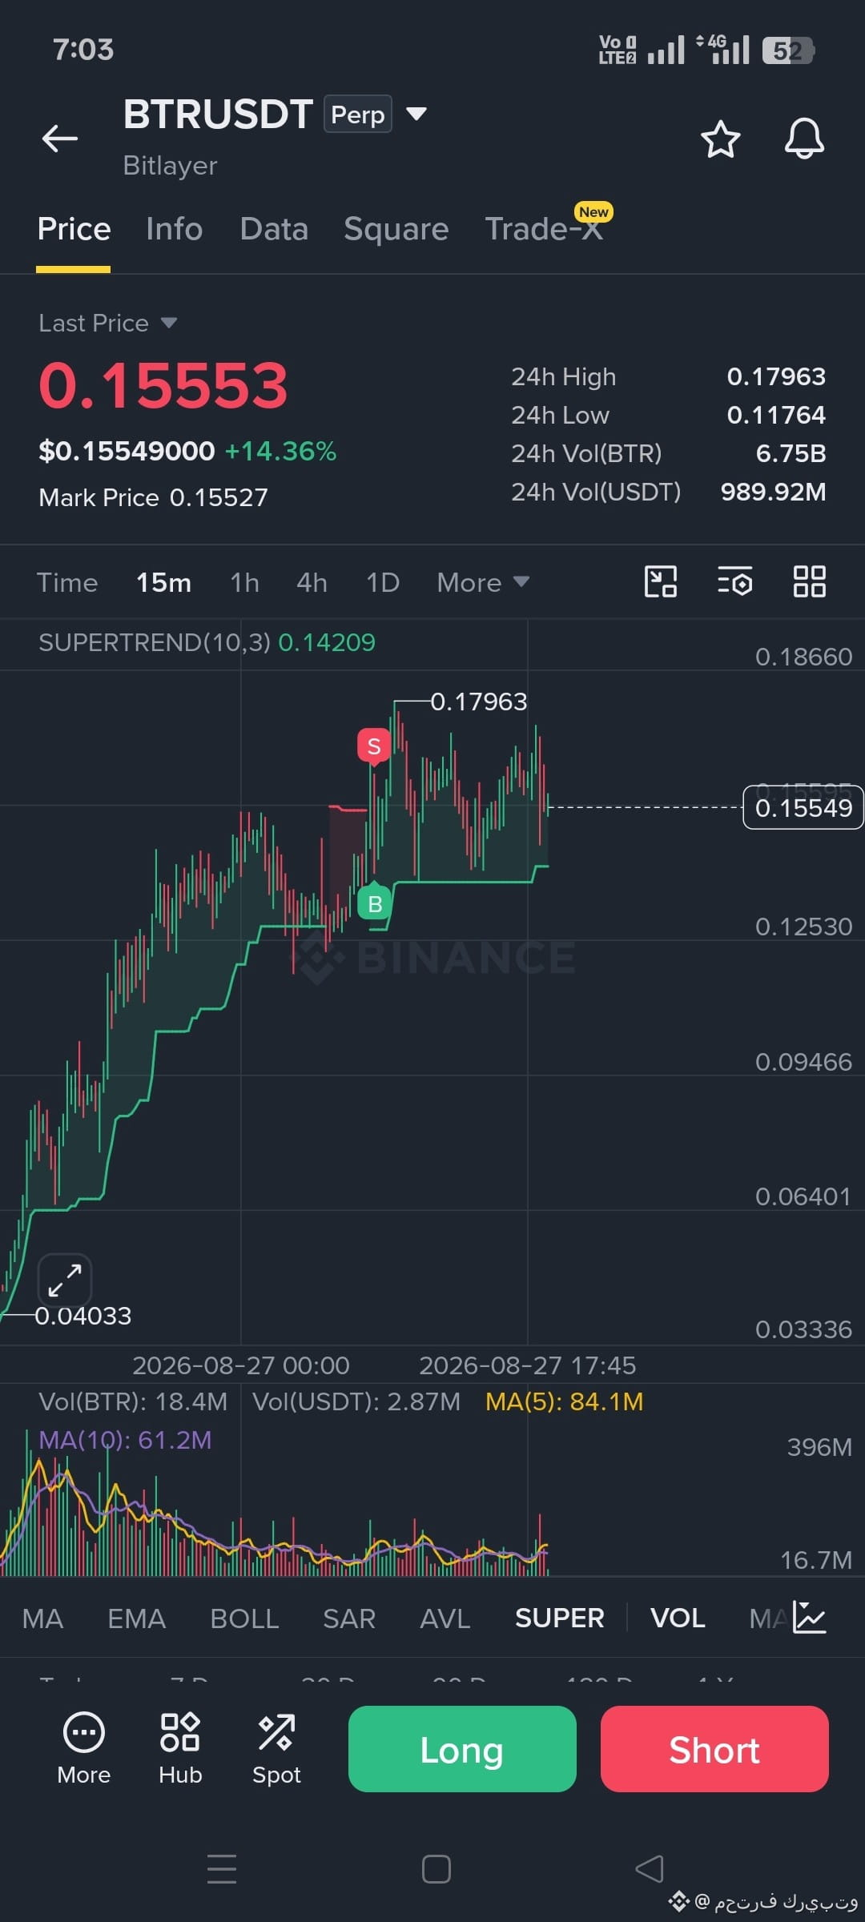Add BTRUSDT to favorites with star icon
This screenshot has width=865, height=1922.
pyautogui.click(x=720, y=139)
